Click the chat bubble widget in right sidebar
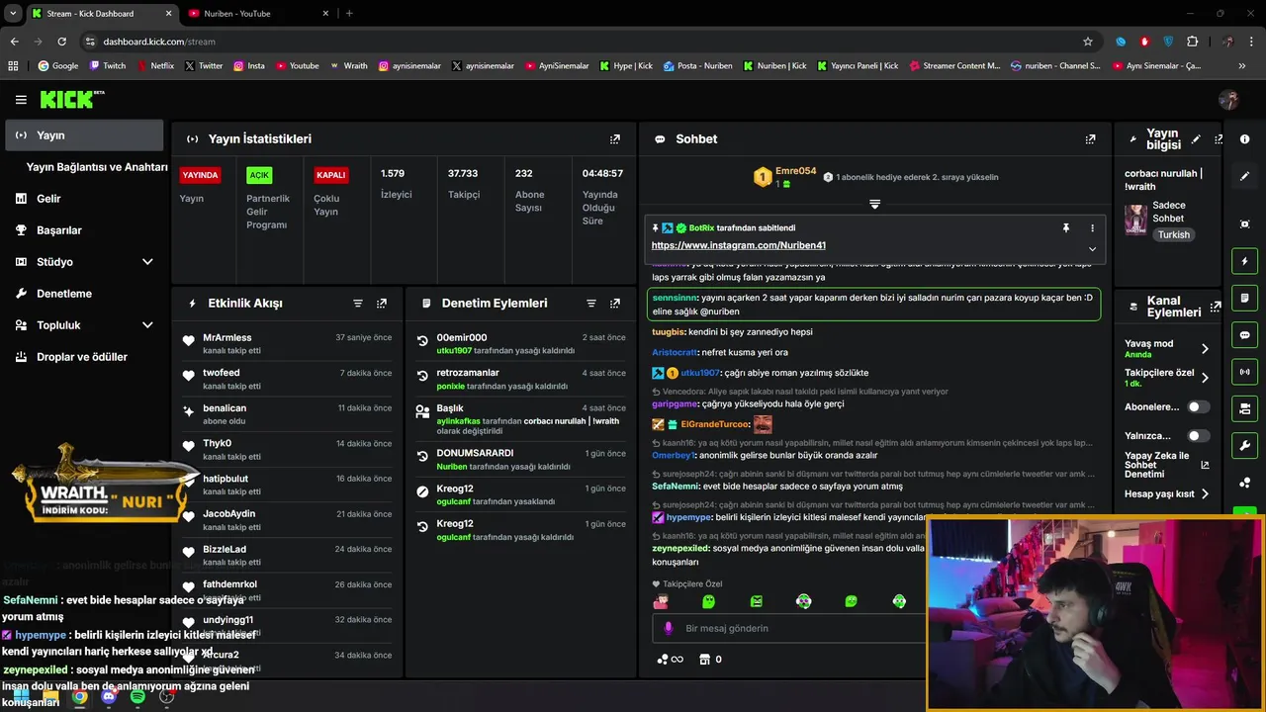Image resolution: width=1266 pixels, height=712 pixels. (1245, 335)
